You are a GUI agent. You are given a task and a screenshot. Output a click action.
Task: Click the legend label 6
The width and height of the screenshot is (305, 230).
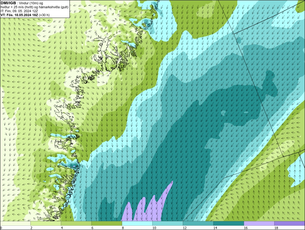[x=92, y=228]
